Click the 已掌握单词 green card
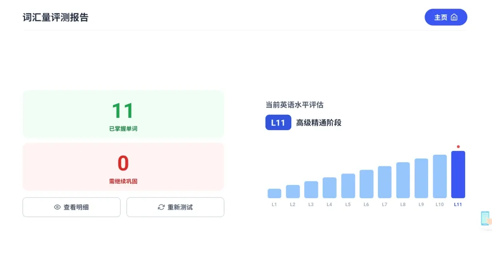 click(123, 114)
